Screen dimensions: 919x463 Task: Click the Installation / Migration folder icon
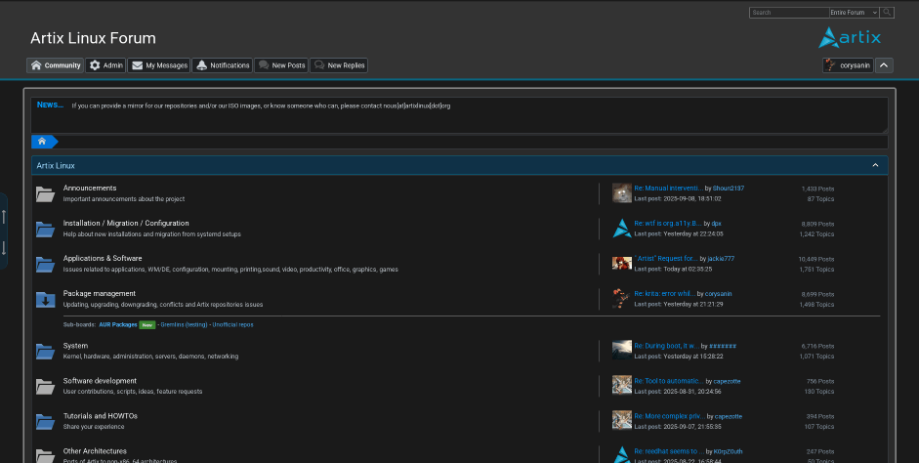pyautogui.click(x=45, y=230)
